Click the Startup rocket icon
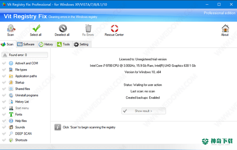Viewport: 237px width, 150px height. 11,82
